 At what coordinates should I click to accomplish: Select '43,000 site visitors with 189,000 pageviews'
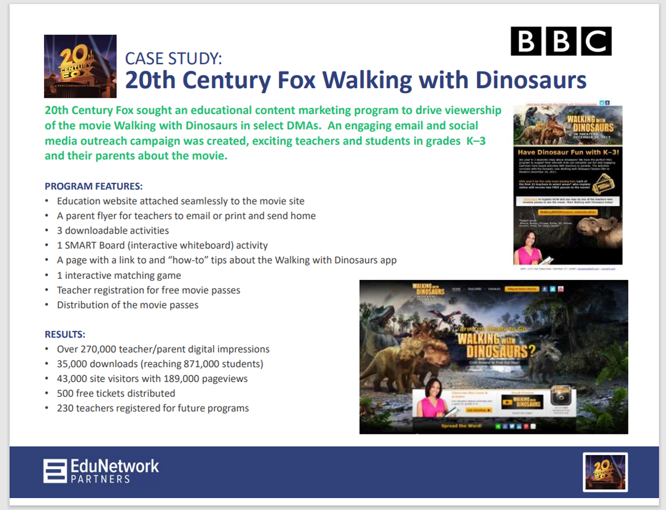pos(152,379)
